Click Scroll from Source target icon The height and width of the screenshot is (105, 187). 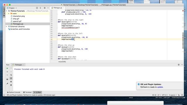[x=37, y=8]
